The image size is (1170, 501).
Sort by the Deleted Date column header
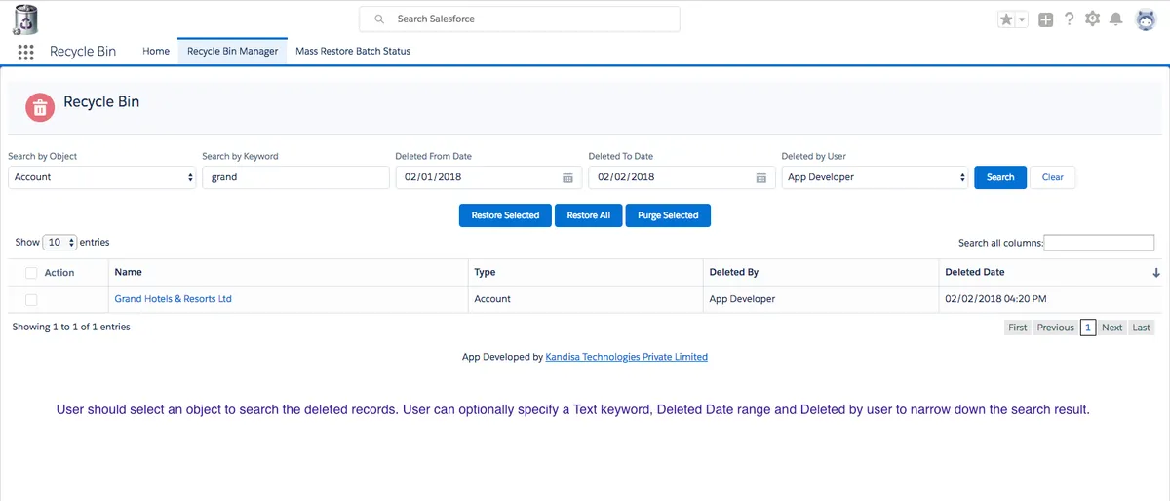click(1050, 273)
